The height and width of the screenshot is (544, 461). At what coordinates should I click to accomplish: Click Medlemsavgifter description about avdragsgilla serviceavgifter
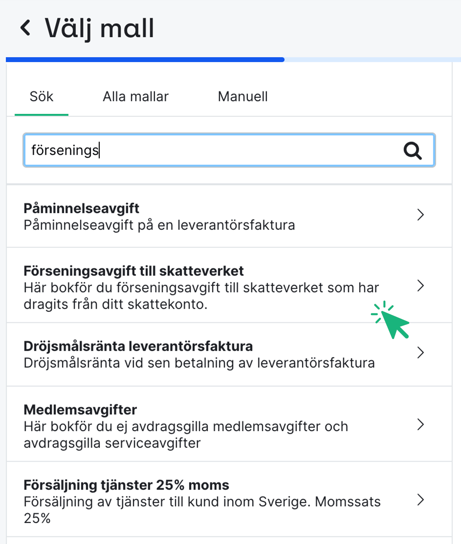point(186,435)
